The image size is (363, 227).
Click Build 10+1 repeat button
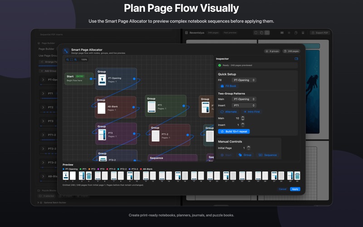tap(234, 131)
